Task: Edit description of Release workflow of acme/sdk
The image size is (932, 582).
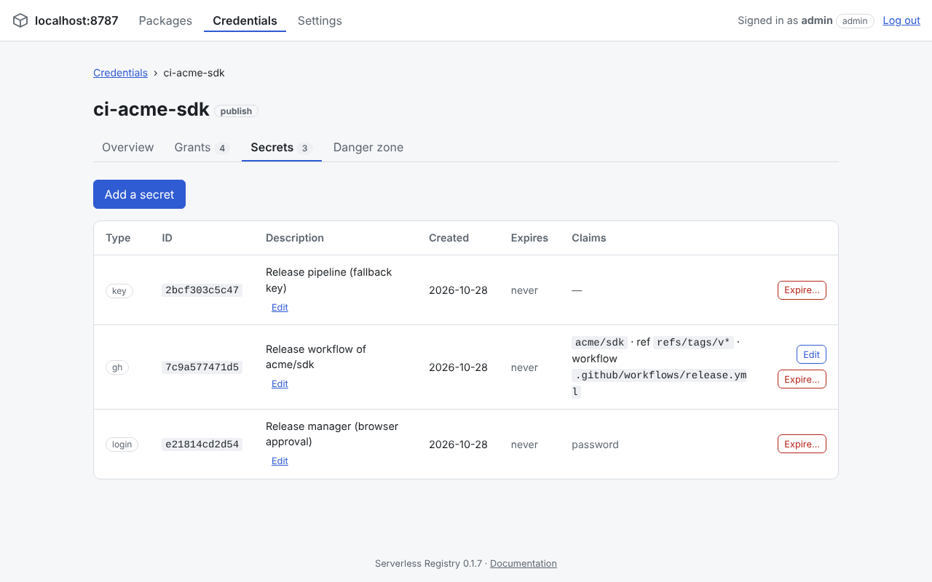Action: tap(280, 383)
